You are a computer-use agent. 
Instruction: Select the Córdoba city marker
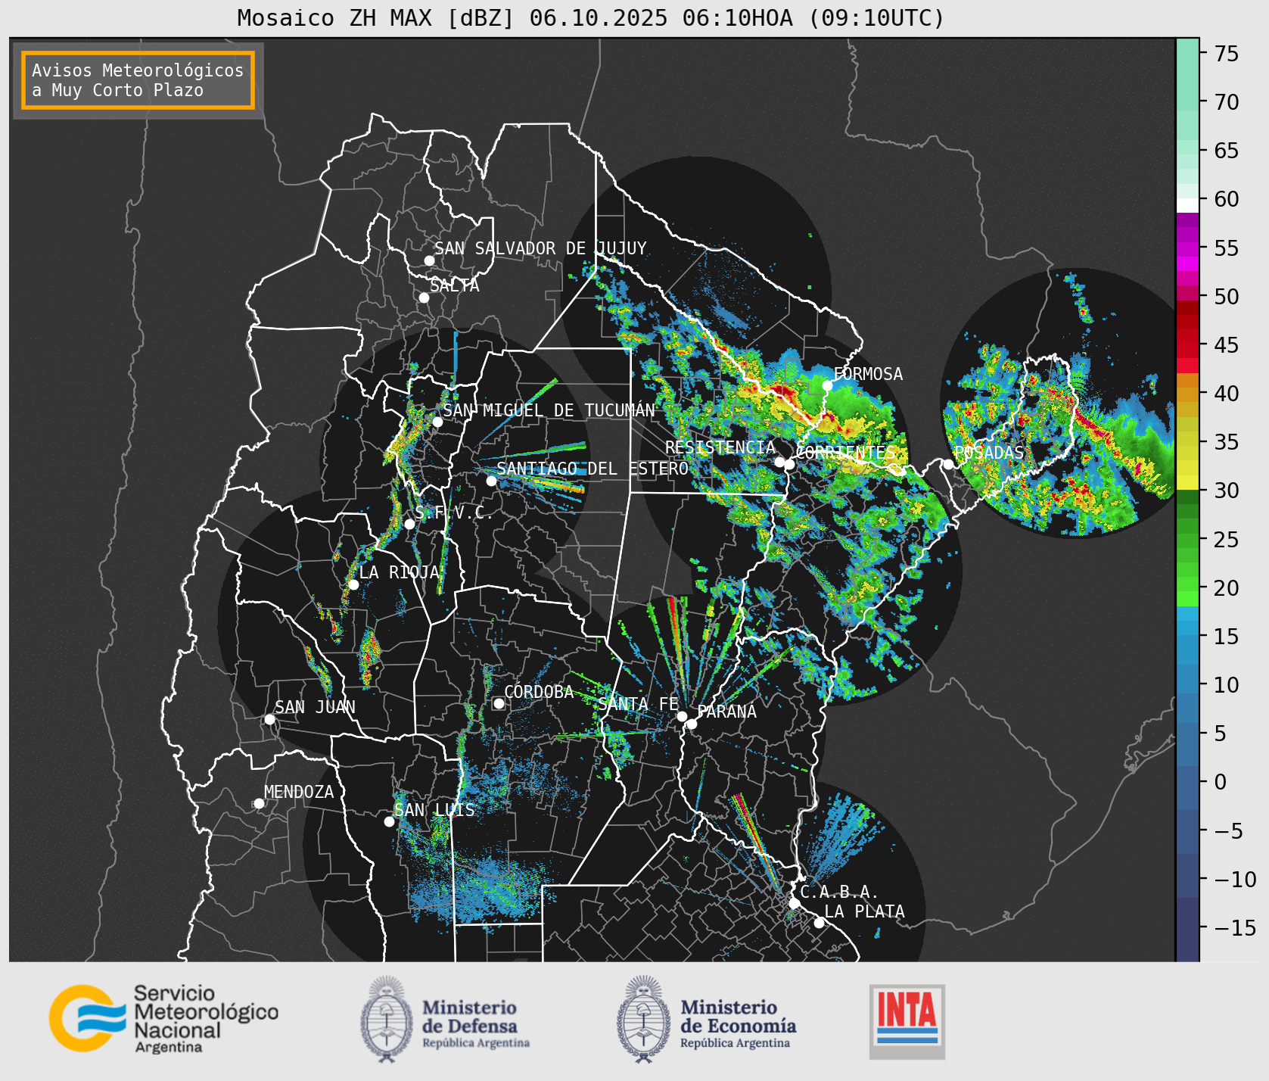(499, 703)
